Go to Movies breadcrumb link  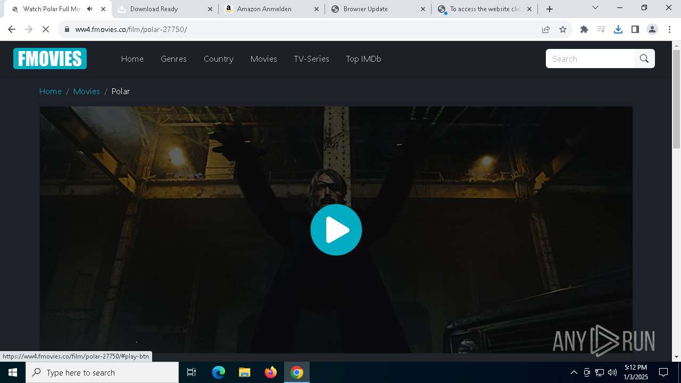tap(87, 91)
